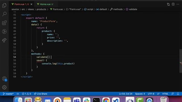Screen dimensions: 182x102
Task: Click the methods: keyword on line 53
Action: click(36, 54)
